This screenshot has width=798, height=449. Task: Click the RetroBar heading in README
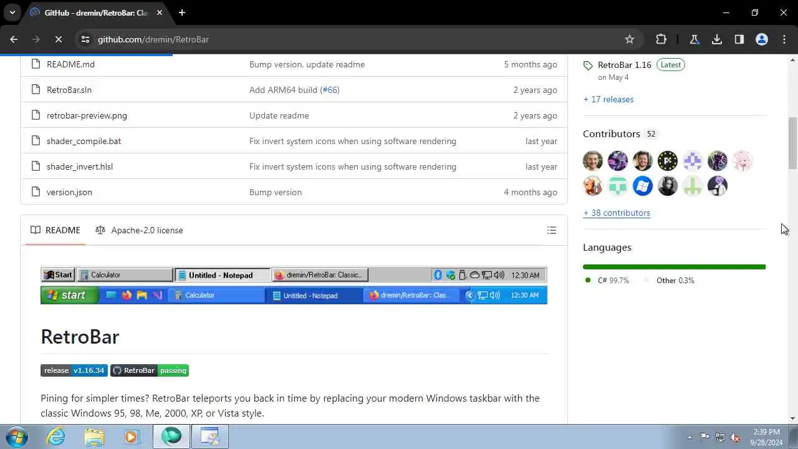pyautogui.click(x=80, y=337)
